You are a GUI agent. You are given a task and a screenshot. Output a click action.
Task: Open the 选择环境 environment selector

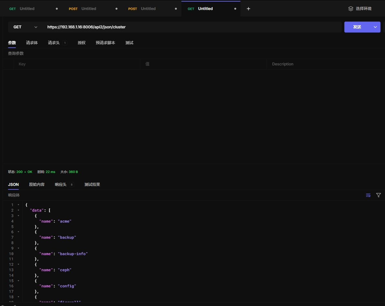363,9
